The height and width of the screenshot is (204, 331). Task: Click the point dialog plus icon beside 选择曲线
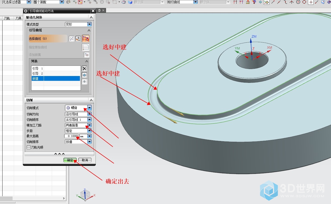[x=78, y=39]
